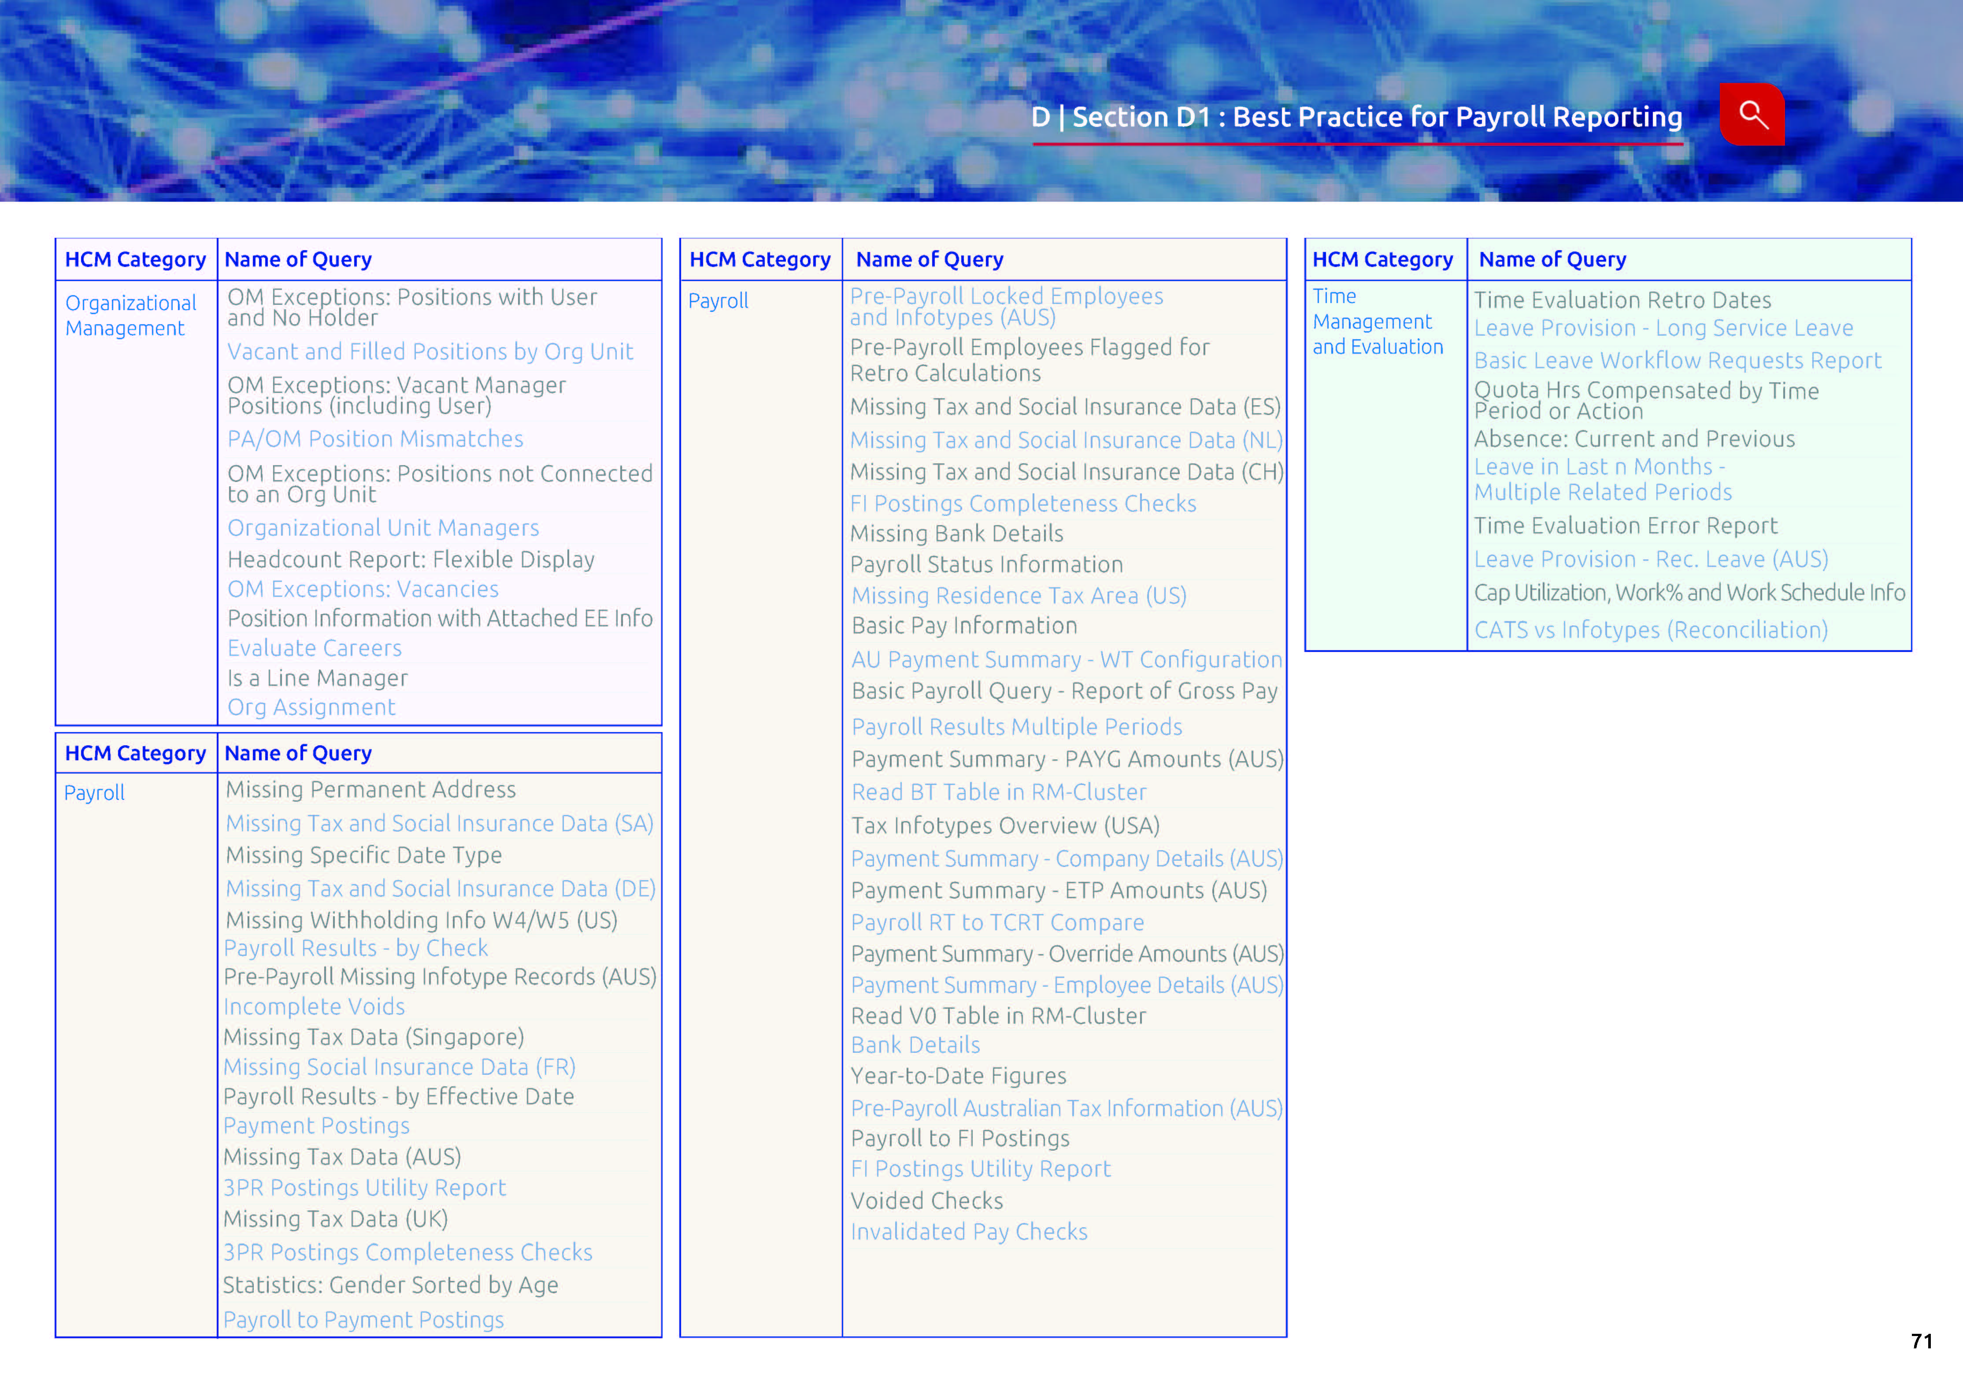This screenshot has height=1388, width=1963.
Task: Click 'Time Evaluation Error Report'
Action: coord(1625,526)
